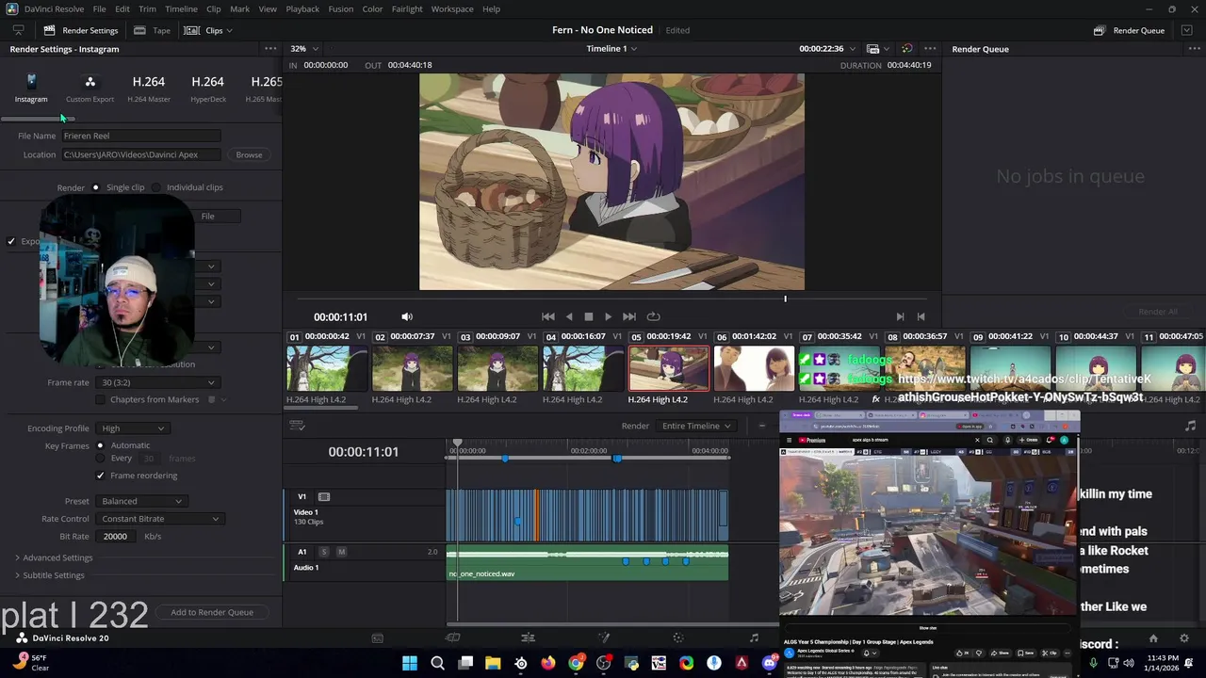Disable Frame reordering checkbox
1206x678 pixels.
tap(100, 476)
